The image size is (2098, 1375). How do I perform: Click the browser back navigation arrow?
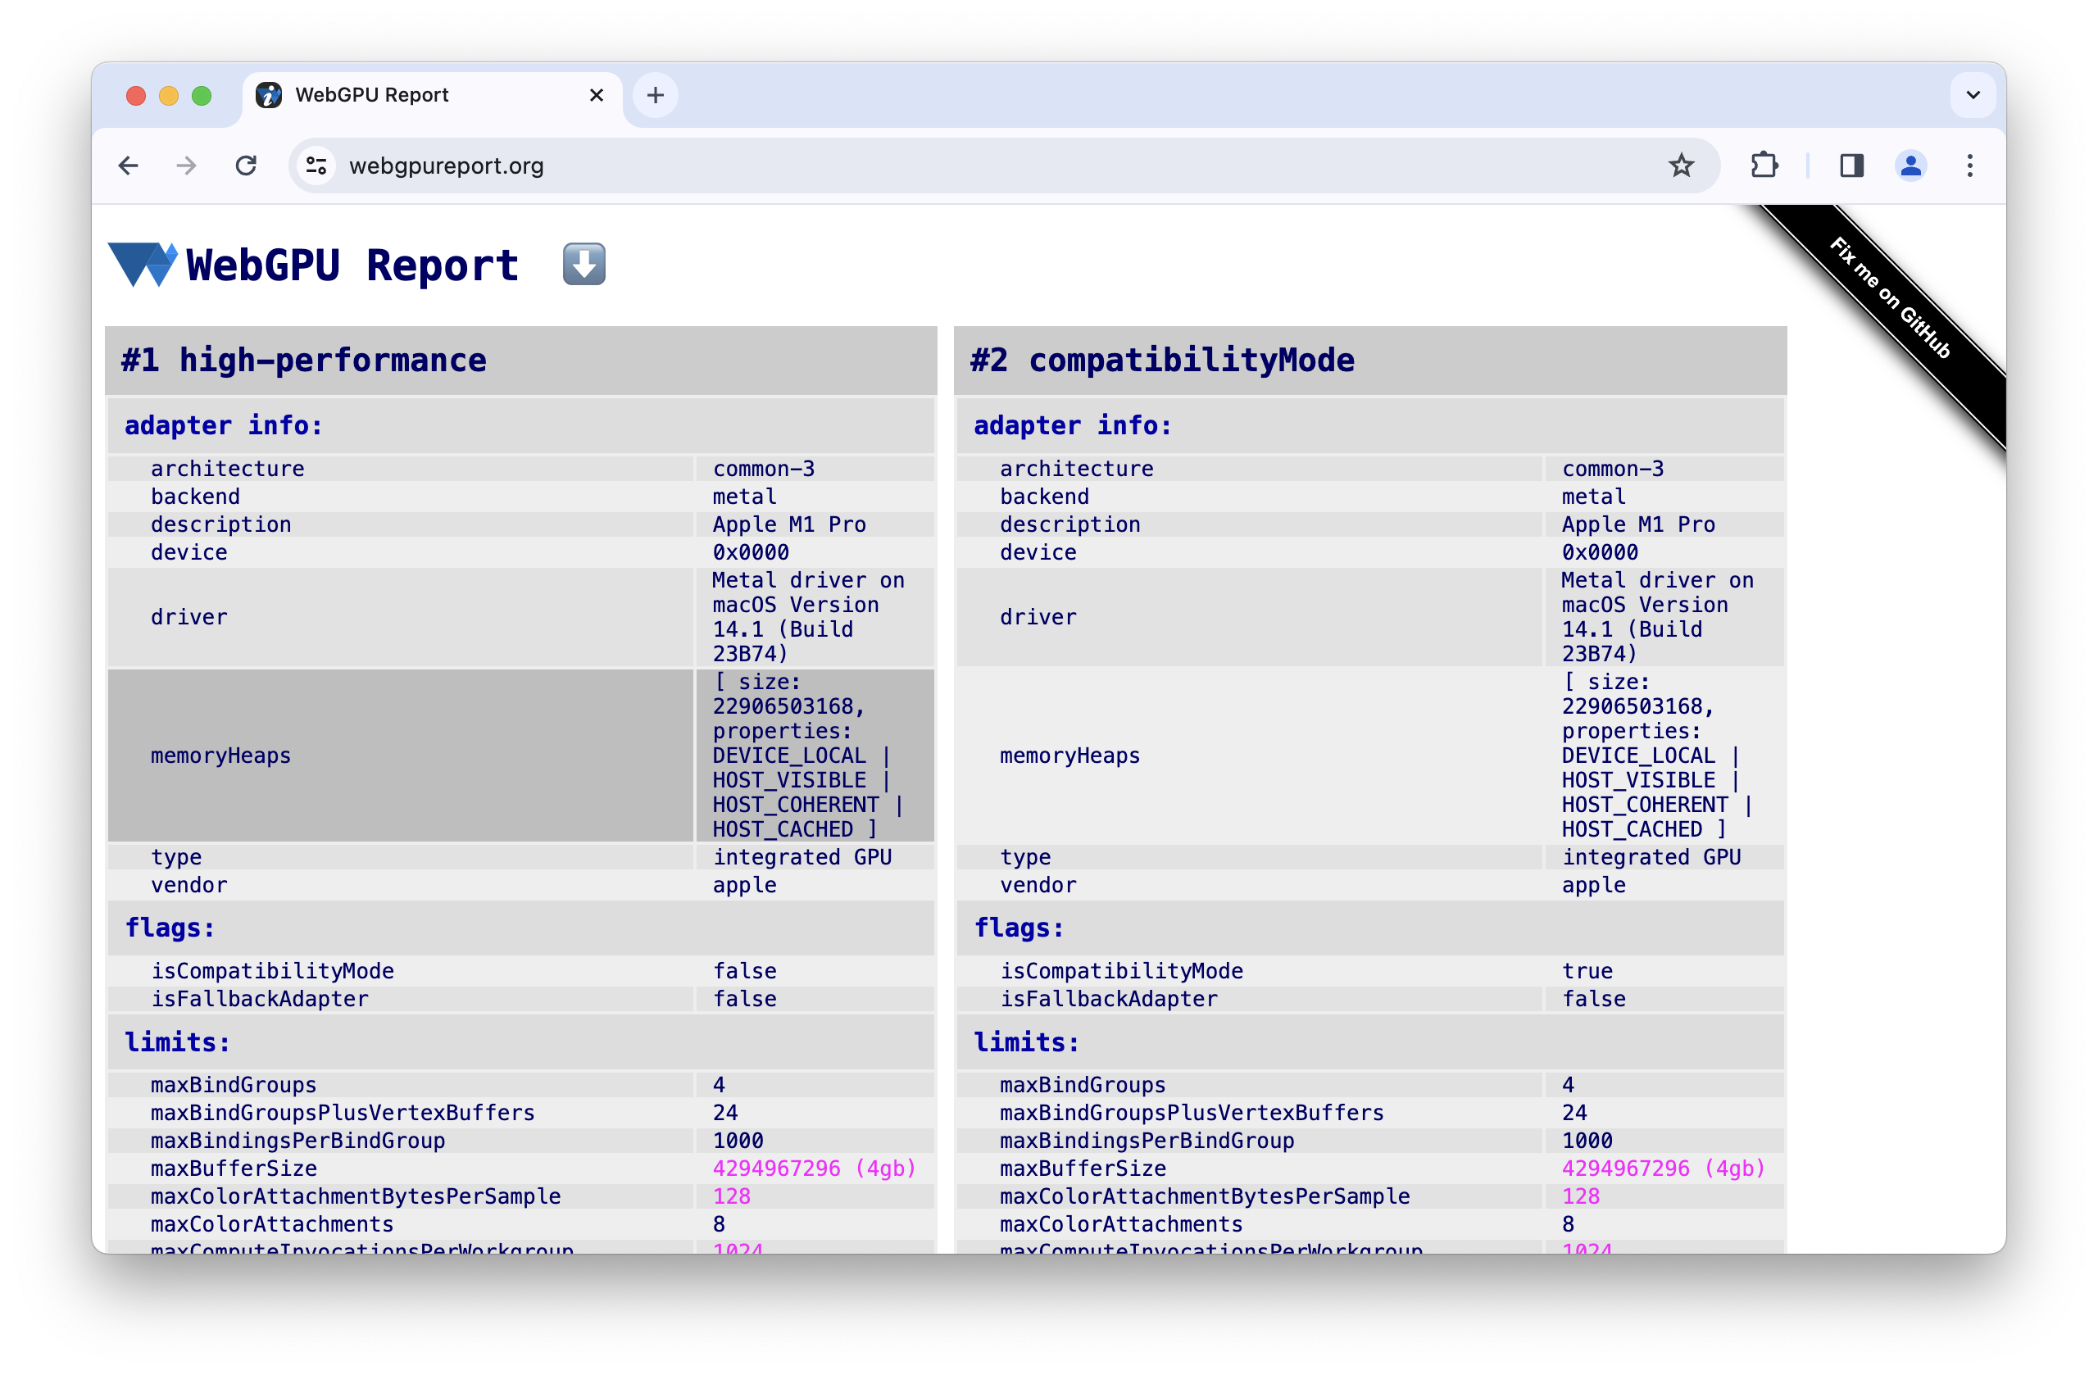coord(130,166)
